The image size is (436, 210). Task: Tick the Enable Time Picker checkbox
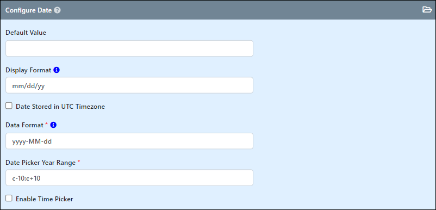tap(9, 199)
